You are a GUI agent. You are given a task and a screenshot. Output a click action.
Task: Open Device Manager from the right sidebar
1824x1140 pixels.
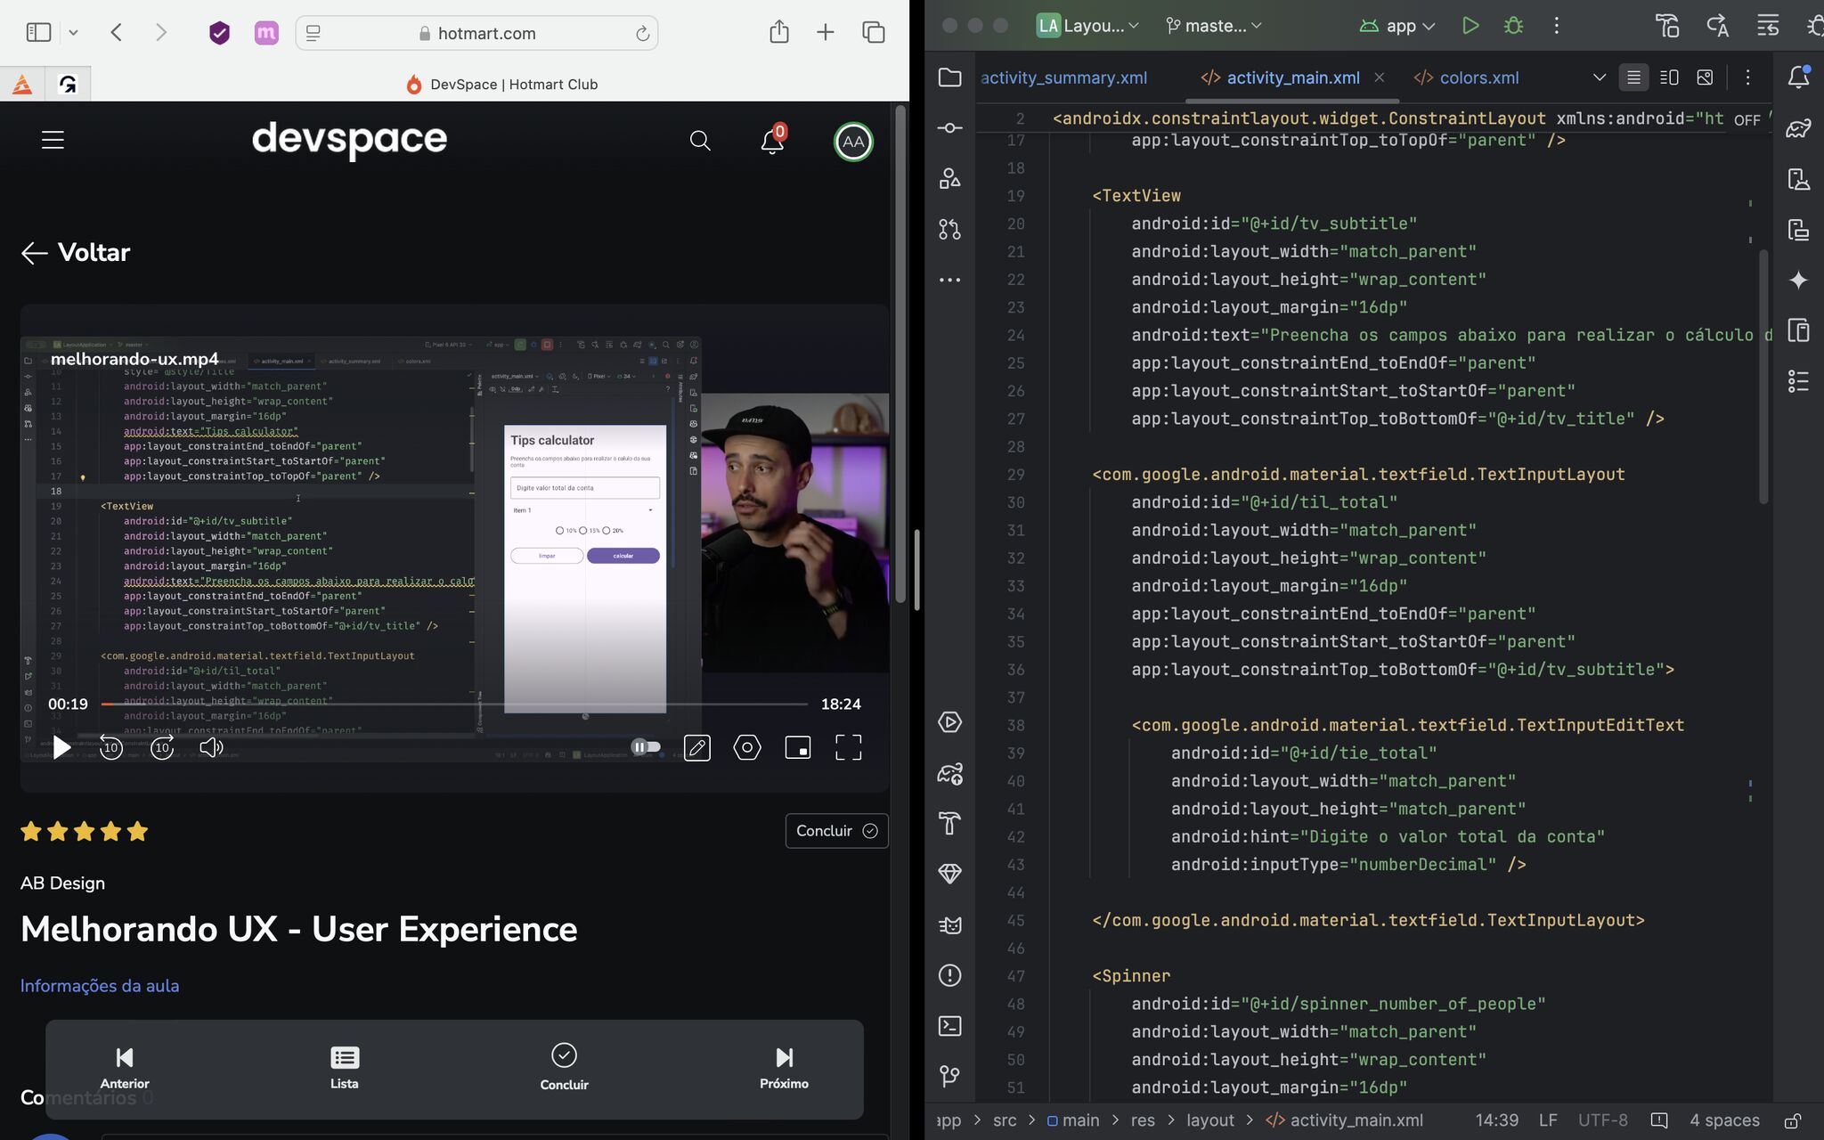click(x=1799, y=179)
